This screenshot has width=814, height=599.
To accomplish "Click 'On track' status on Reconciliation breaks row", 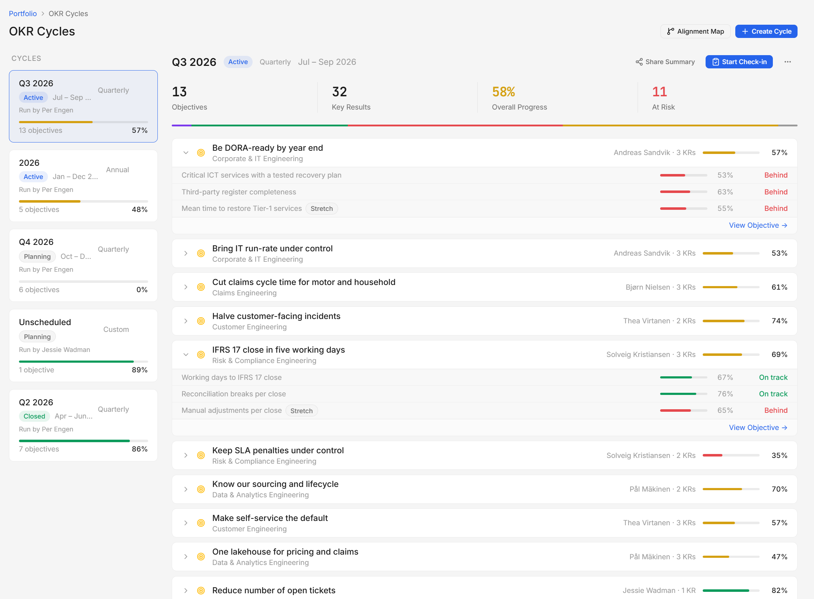I will pos(773,394).
